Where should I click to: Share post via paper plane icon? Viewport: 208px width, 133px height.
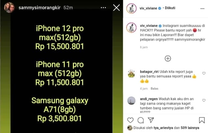tap(151, 120)
